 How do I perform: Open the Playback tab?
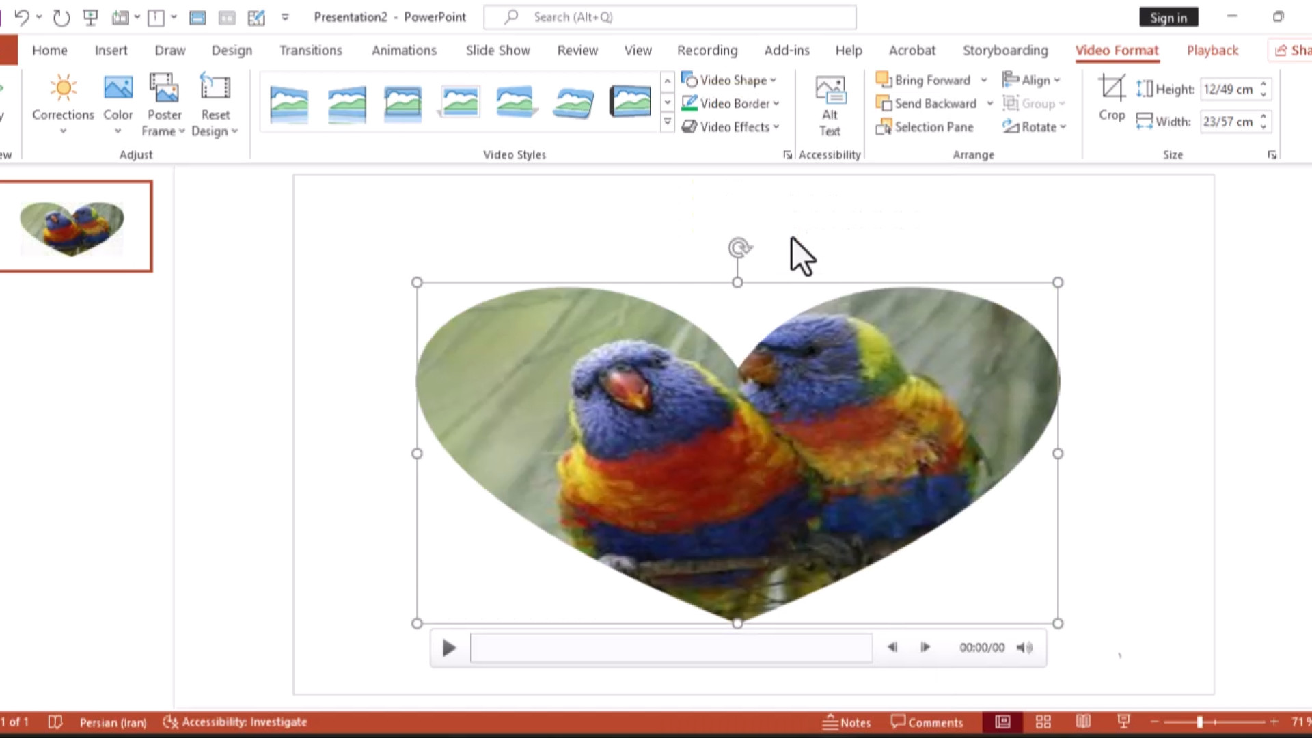(1212, 51)
